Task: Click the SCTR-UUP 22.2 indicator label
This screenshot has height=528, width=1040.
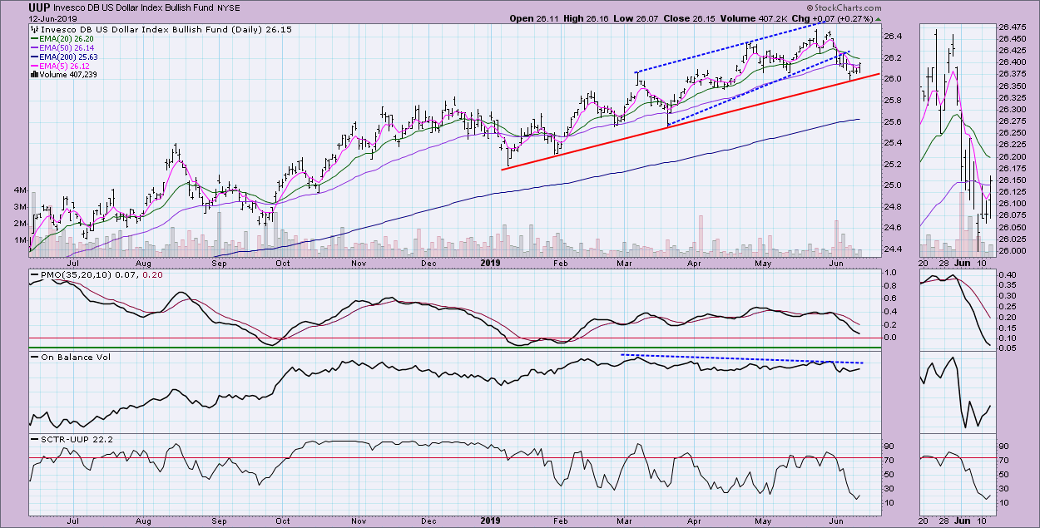Action: 72,437
